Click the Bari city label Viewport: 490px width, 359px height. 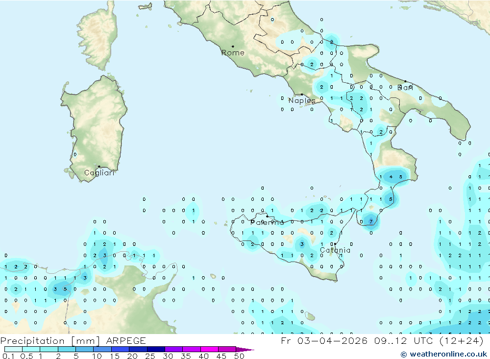click(405, 88)
